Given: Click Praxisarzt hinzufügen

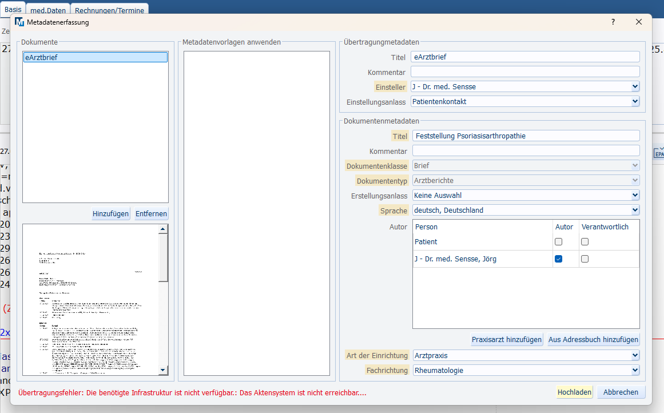Looking at the screenshot, I should [x=507, y=339].
